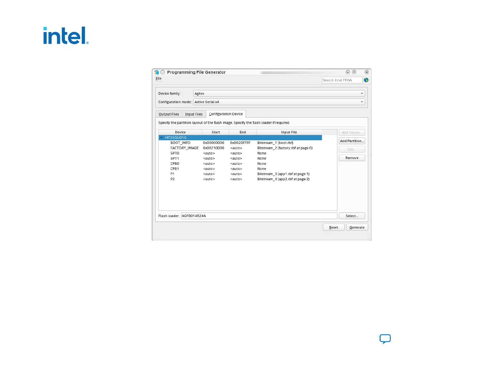Open the Device family dropdown
This screenshot has width=478, height=370.
tap(279, 93)
